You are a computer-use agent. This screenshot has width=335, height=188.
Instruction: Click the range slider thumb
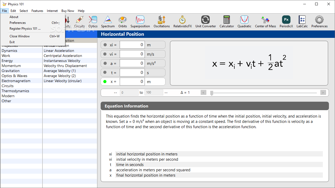point(212,93)
